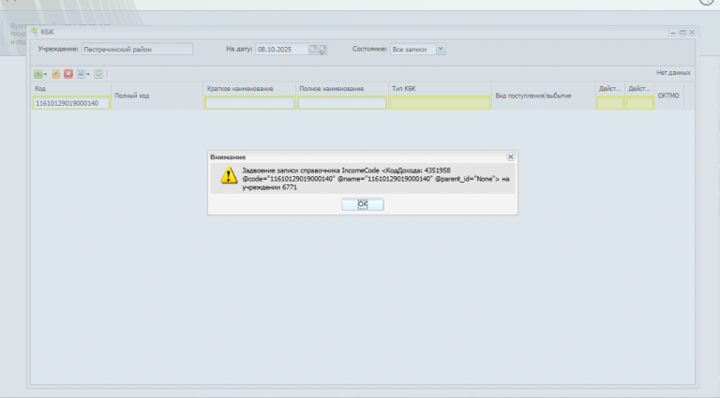Click the Вид поступления/выбытия column header
The height and width of the screenshot is (398, 720).
[533, 96]
